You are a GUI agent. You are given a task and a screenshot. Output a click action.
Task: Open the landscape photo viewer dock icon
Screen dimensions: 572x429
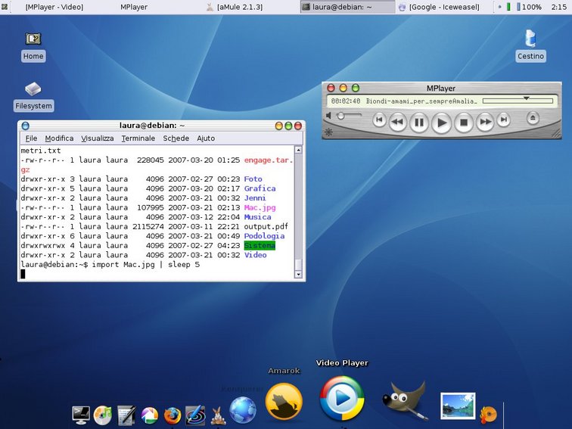coord(458,406)
